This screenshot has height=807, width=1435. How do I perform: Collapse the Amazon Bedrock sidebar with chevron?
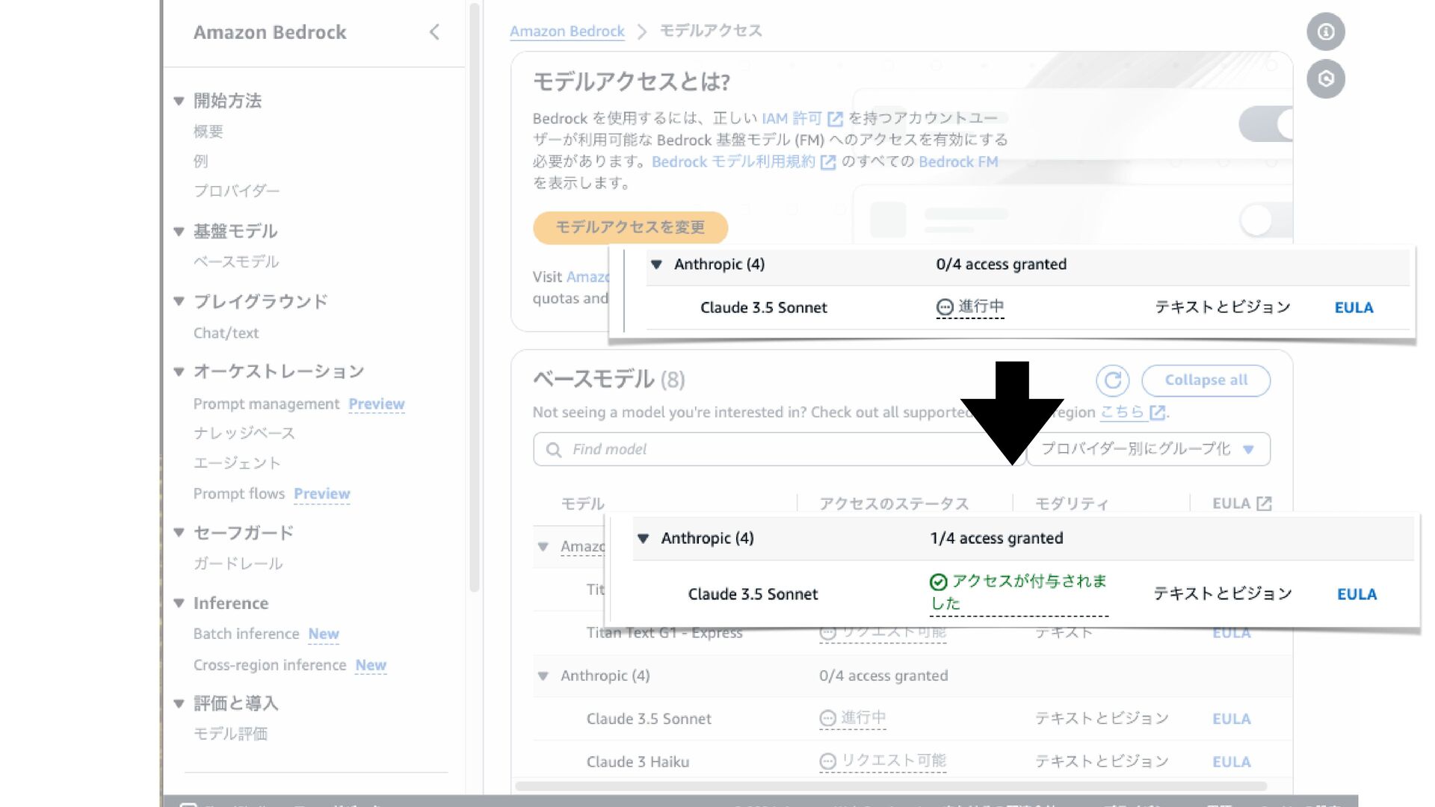[x=434, y=32]
